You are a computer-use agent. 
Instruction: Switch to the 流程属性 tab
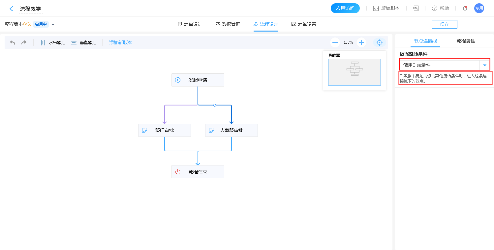pyautogui.click(x=466, y=41)
